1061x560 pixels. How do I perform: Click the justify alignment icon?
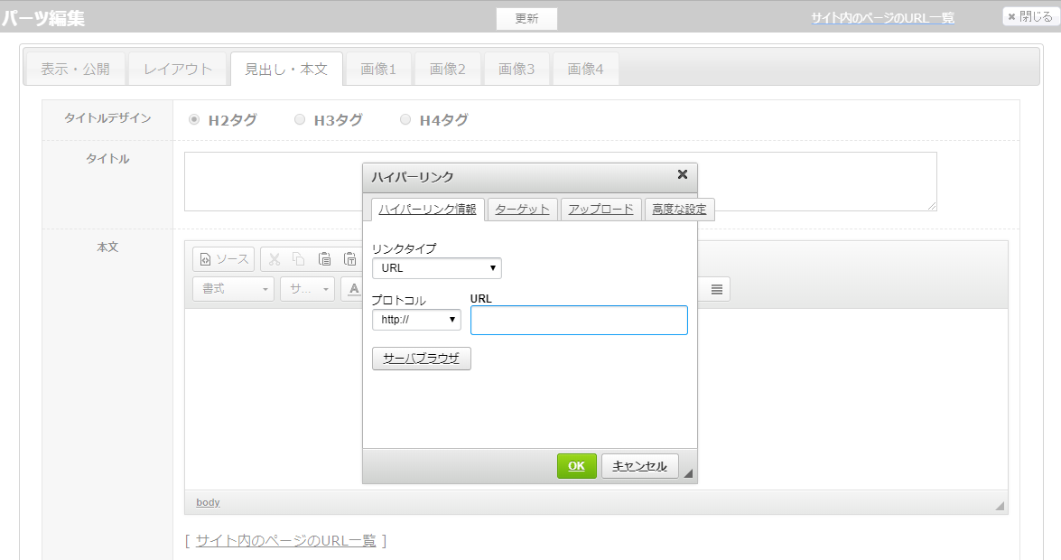[x=717, y=289]
